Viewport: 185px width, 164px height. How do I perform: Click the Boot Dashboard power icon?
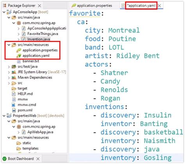click(5, 159)
